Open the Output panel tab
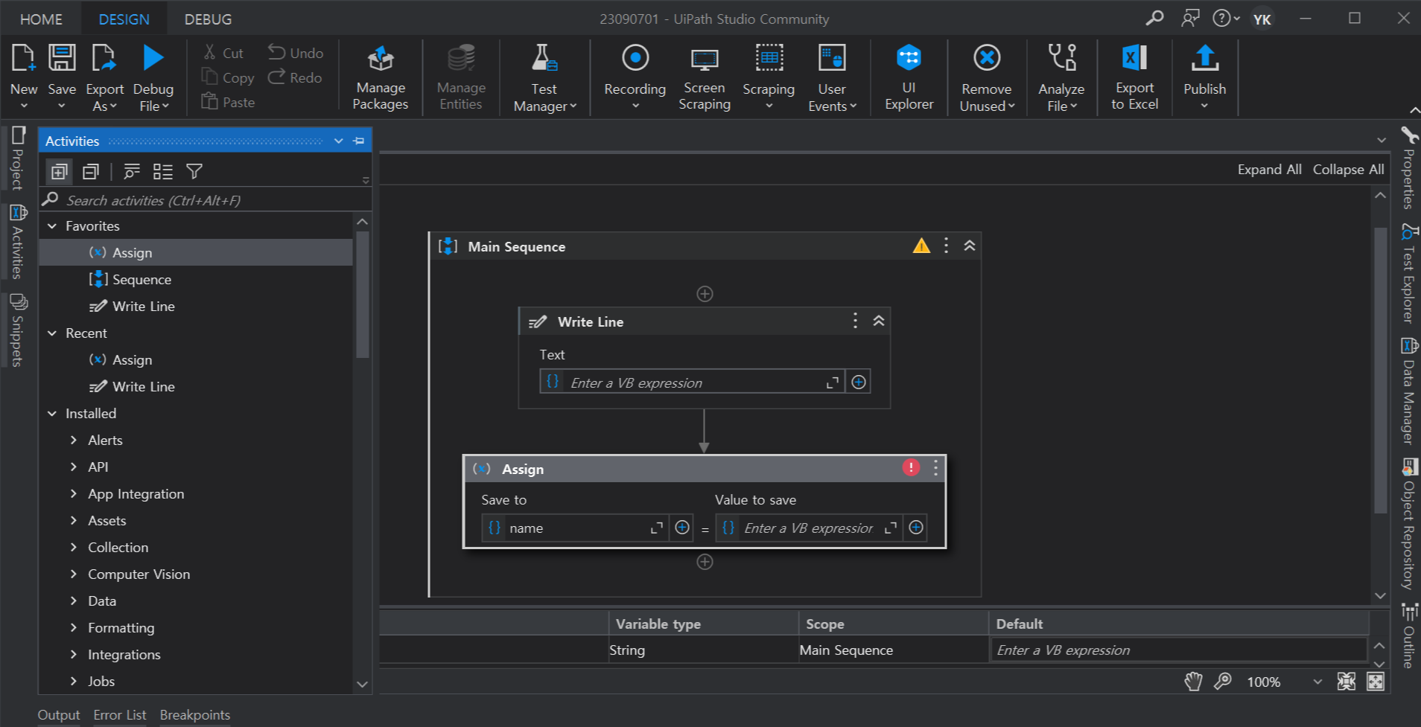The width and height of the screenshot is (1421, 727). pyautogui.click(x=59, y=715)
